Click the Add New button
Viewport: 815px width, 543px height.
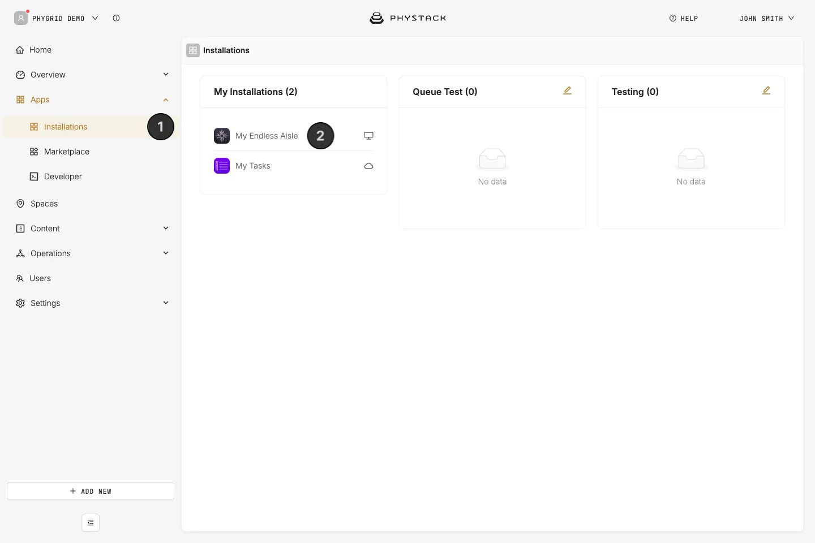click(91, 491)
